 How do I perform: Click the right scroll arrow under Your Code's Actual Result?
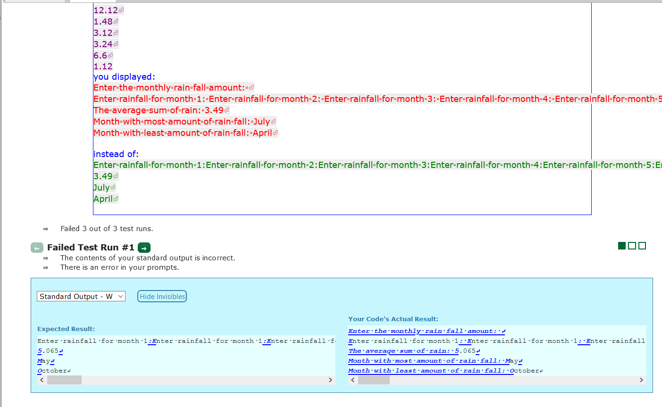pyautogui.click(x=641, y=380)
